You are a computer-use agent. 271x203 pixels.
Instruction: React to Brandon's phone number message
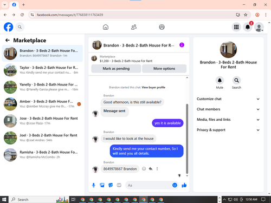(x=144, y=169)
